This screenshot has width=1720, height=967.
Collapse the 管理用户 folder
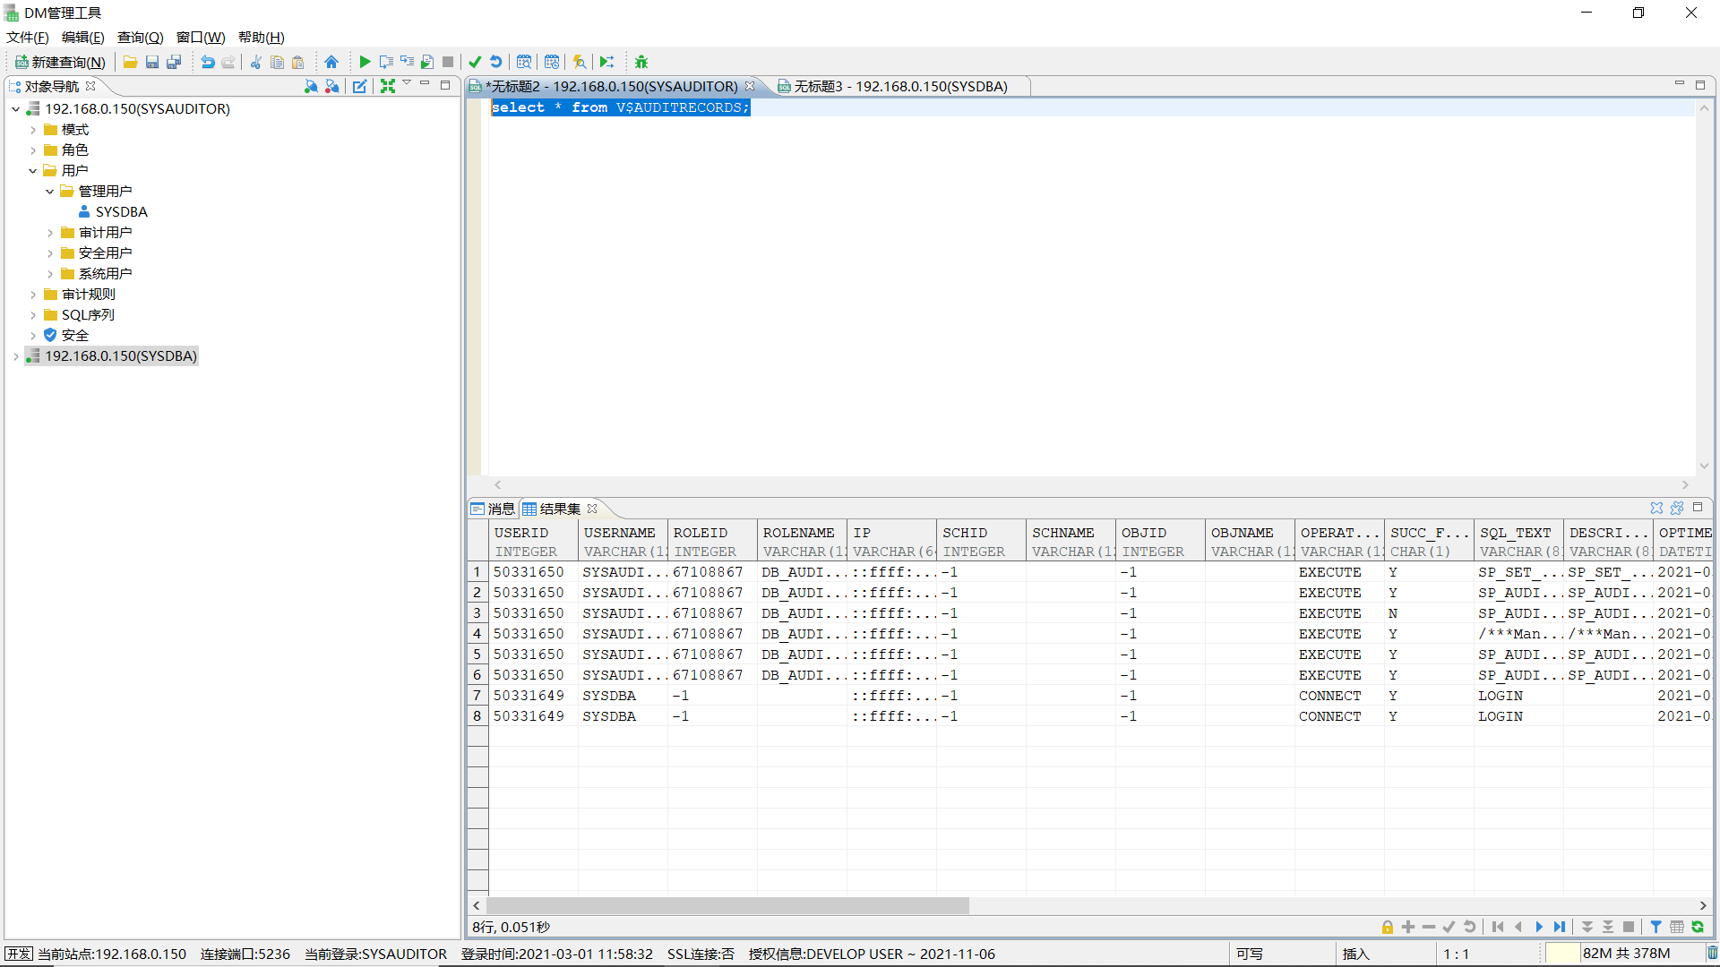coord(50,192)
